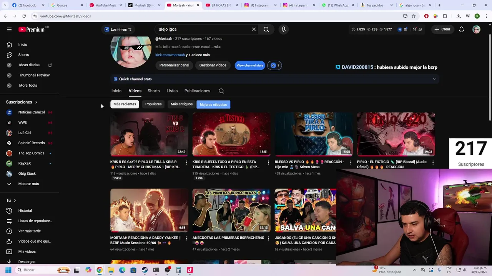Open options for Daddy Yankee reaction video
This screenshot has height=276, width=492.
(x=186, y=238)
